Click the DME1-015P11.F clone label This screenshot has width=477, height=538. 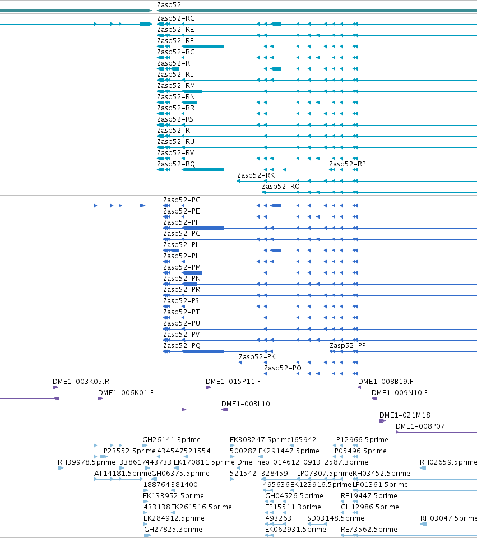pyautogui.click(x=233, y=382)
